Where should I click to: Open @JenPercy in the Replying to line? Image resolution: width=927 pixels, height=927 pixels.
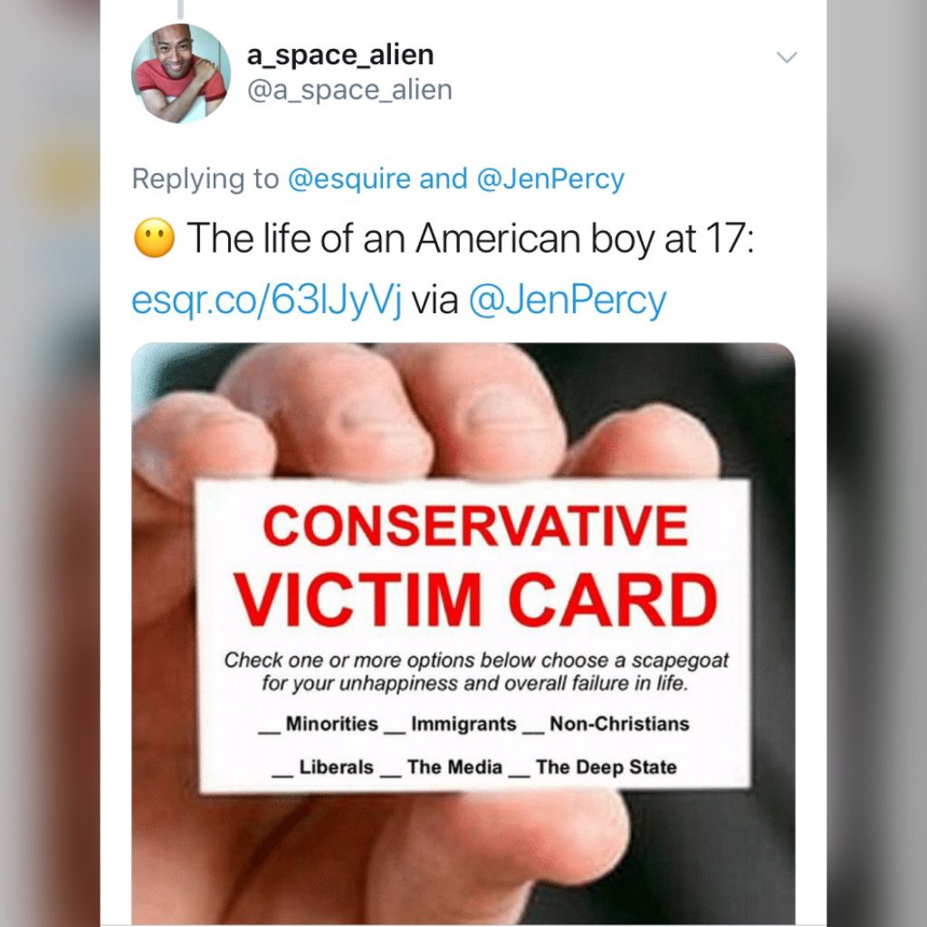[x=550, y=179]
